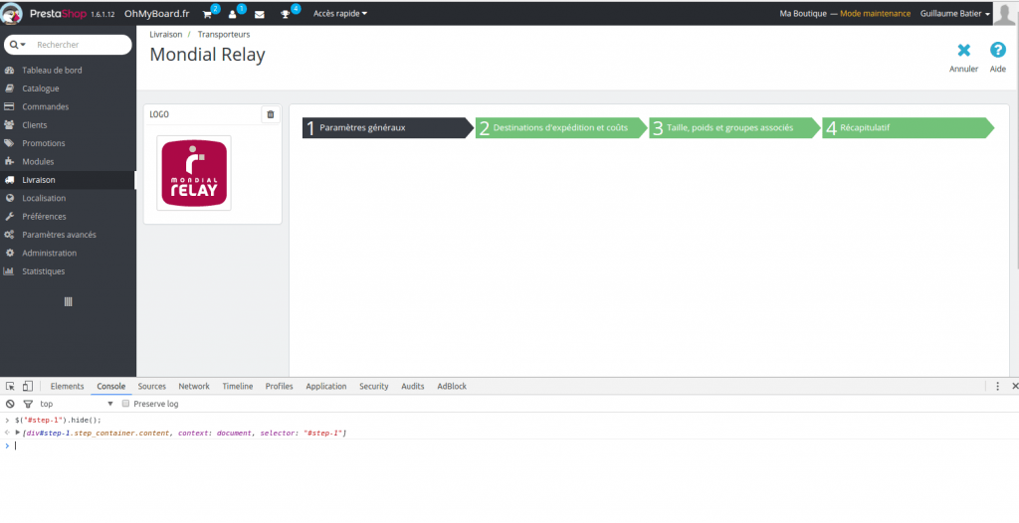Open the trophy achievements icon
This screenshot has width=1019, height=523.
click(x=286, y=14)
